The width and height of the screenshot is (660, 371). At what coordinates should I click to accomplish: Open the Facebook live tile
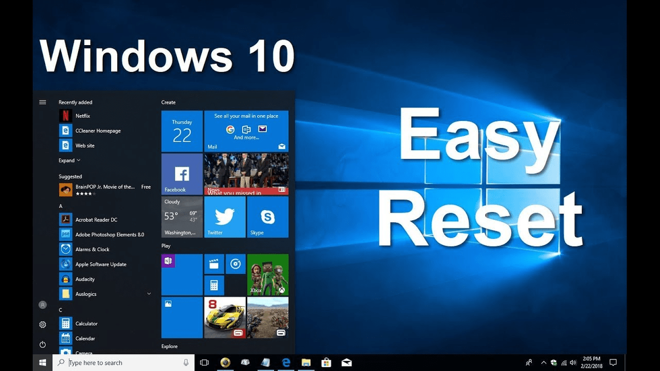[181, 174]
